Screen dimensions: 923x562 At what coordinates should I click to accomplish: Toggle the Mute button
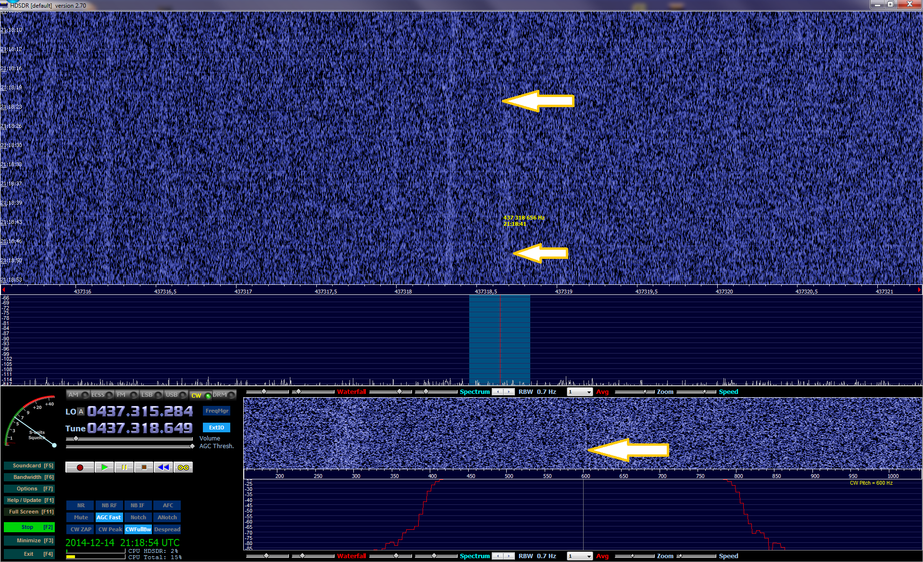pos(81,517)
